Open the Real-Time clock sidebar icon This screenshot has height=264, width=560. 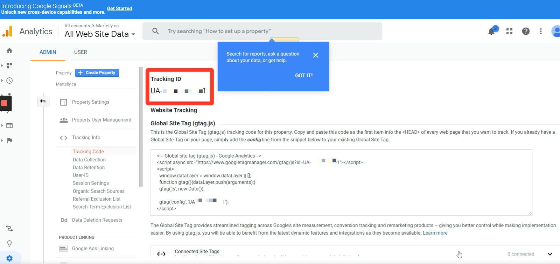9,81
